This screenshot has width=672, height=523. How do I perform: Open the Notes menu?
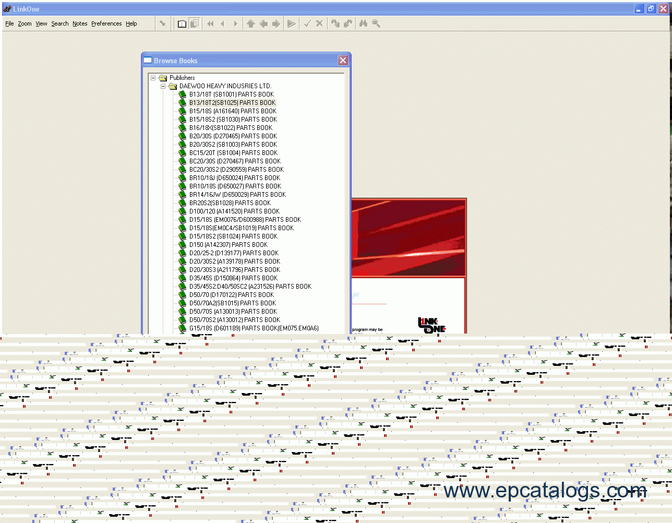[x=80, y=23]
